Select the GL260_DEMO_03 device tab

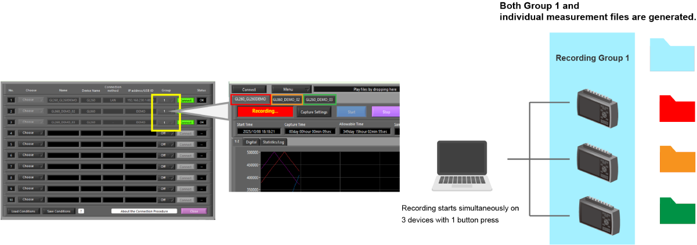click(x=319, y=100)
